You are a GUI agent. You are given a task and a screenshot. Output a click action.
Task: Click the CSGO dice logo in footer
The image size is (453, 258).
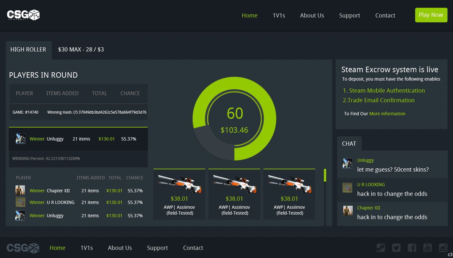[x=23, y=248]
